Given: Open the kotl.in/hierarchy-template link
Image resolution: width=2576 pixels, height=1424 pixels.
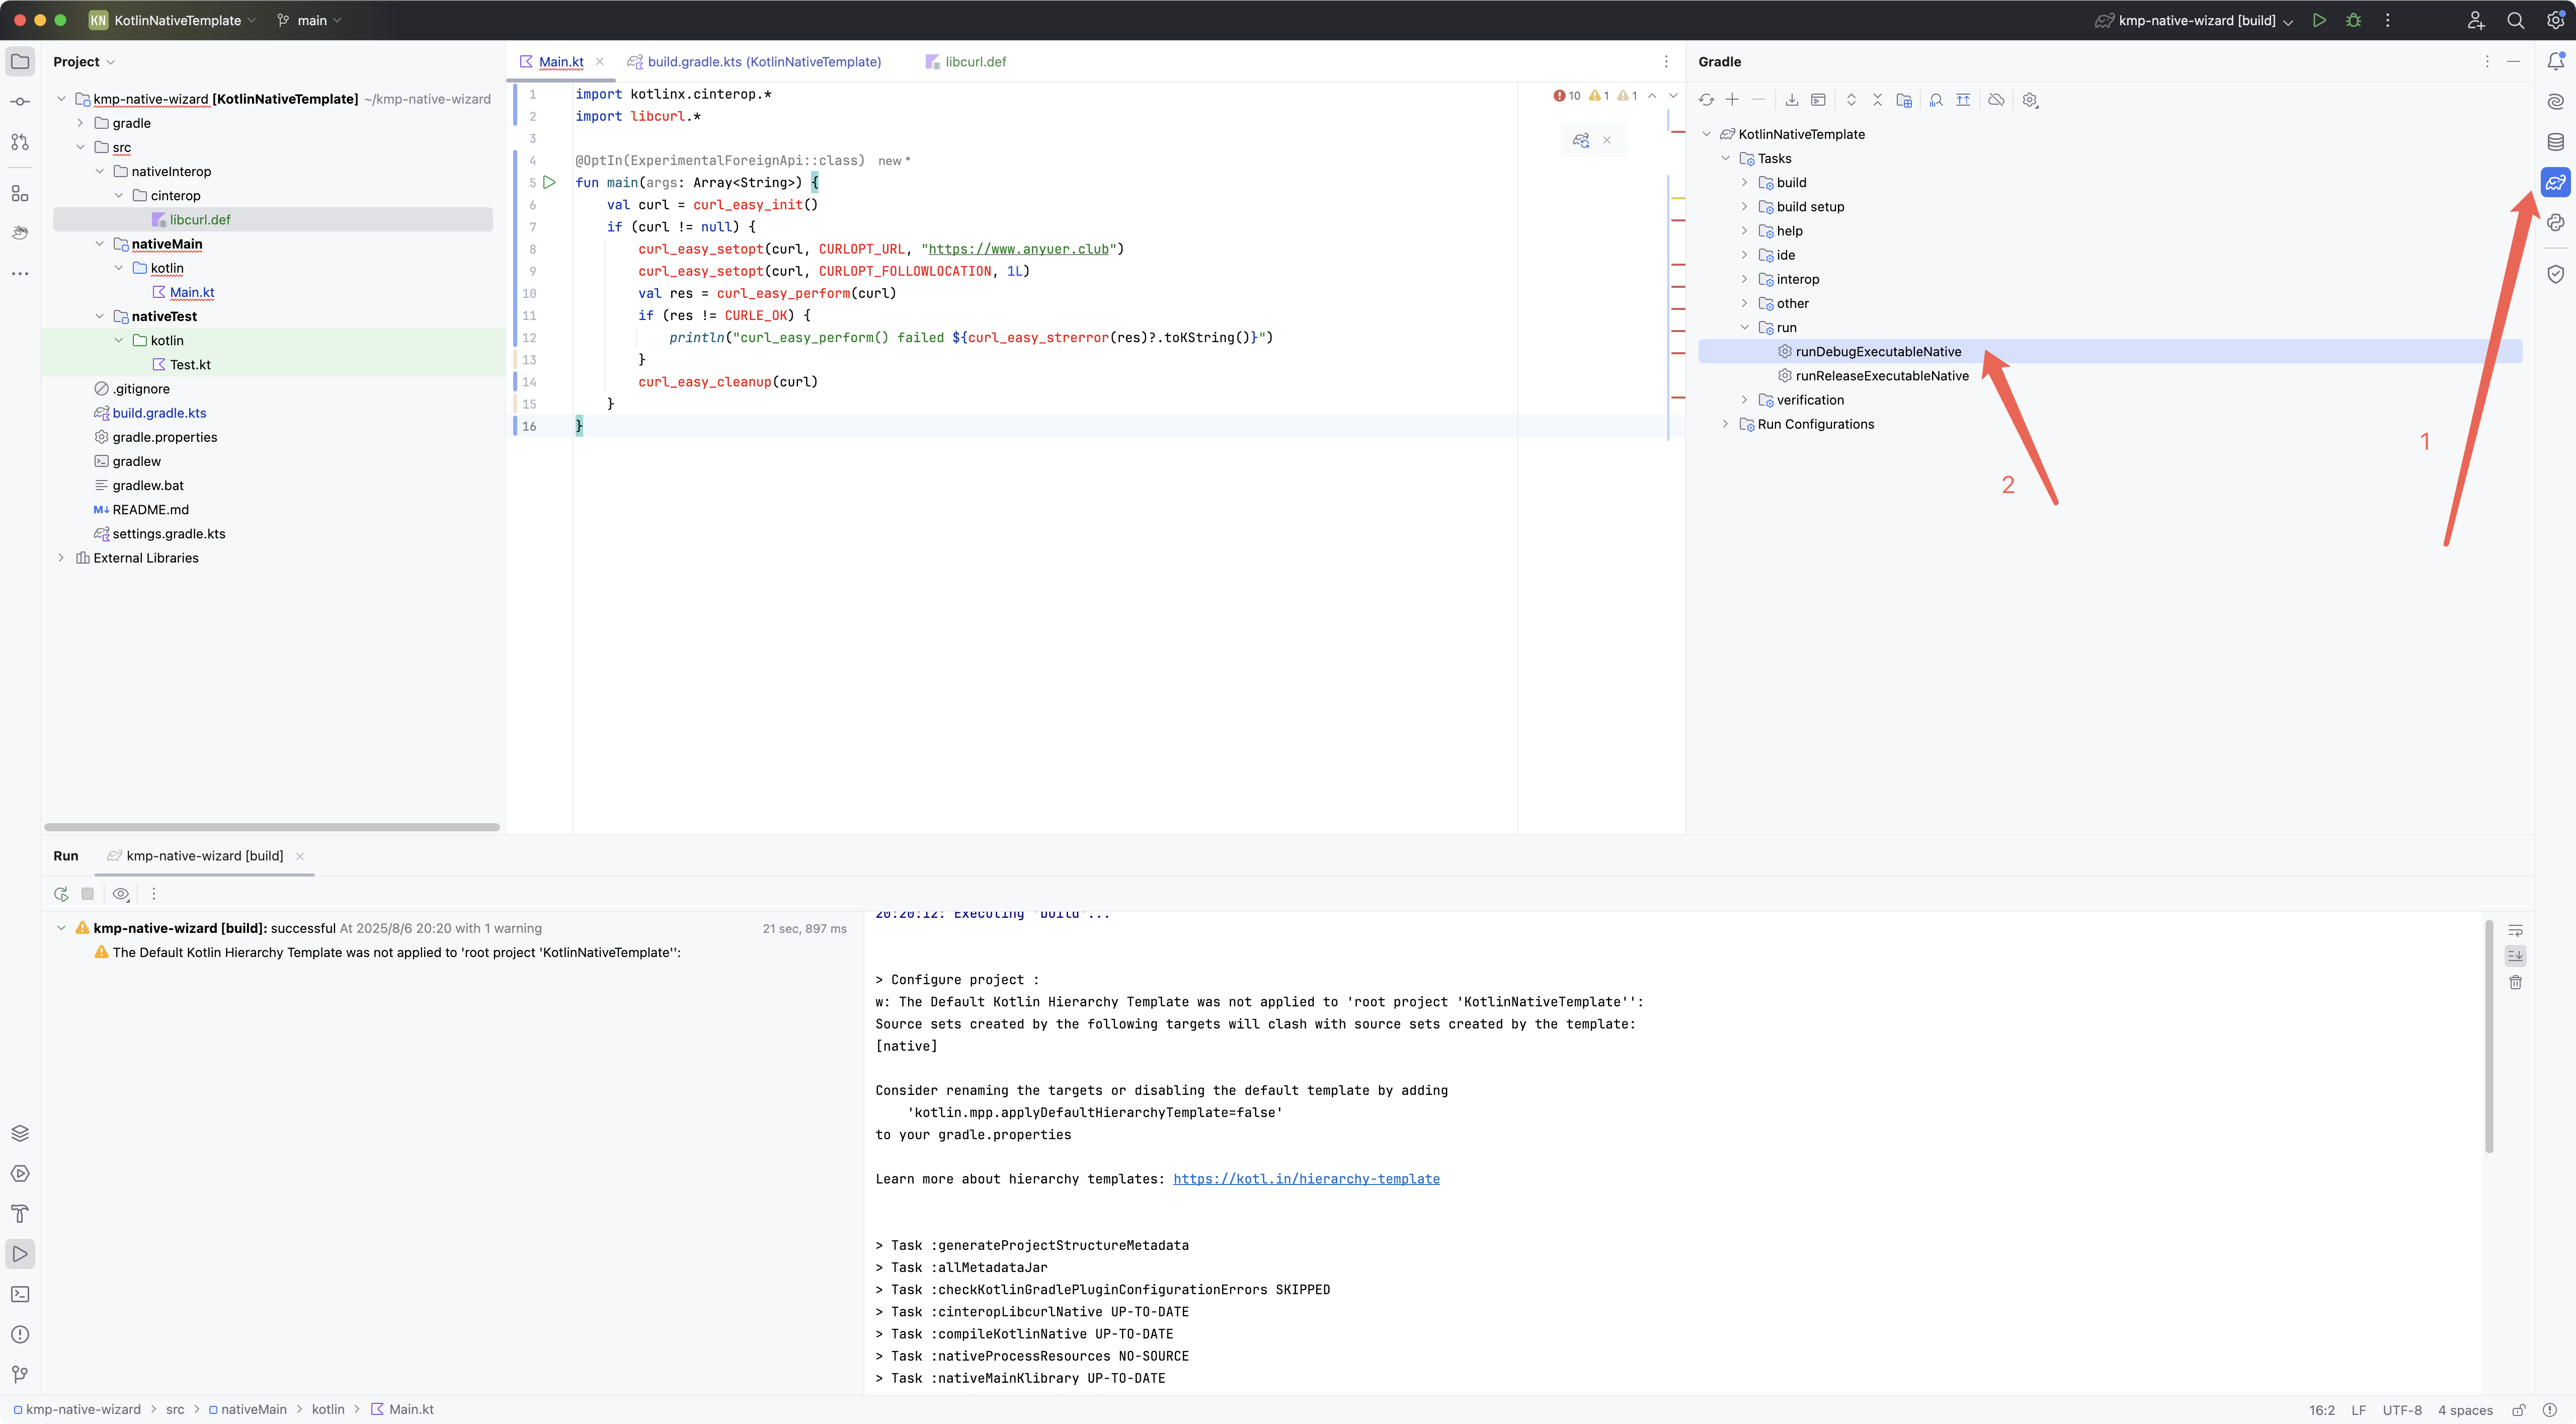Looking at the screenshot, I should tap(1306, 1179).
